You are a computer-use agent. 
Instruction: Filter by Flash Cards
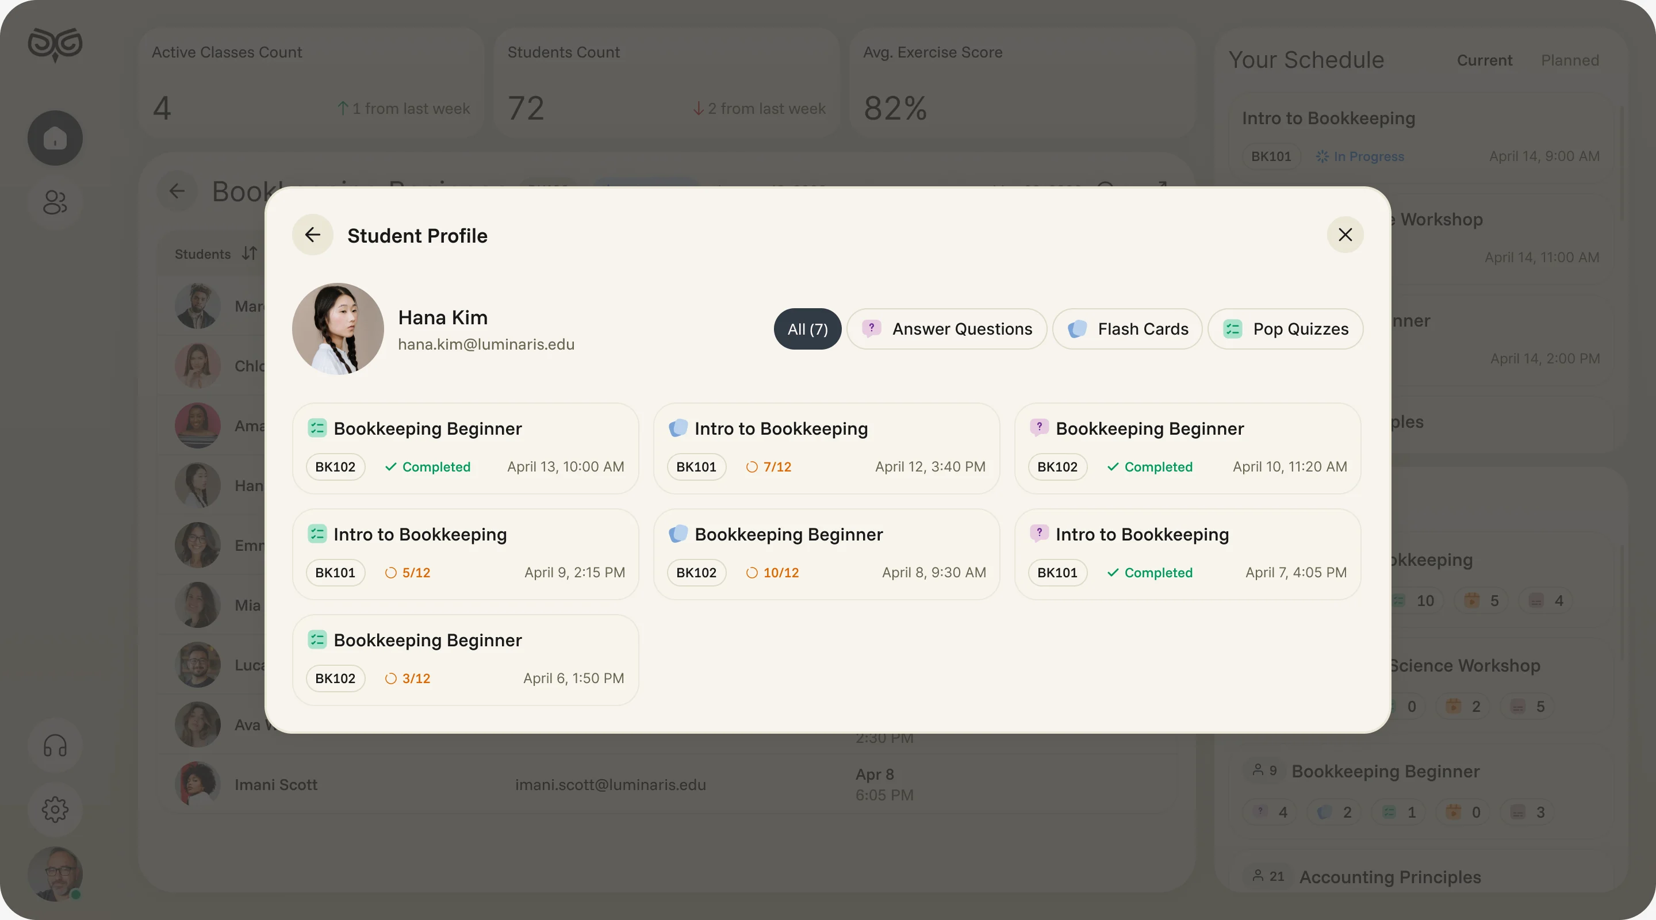pos(1127,328)
